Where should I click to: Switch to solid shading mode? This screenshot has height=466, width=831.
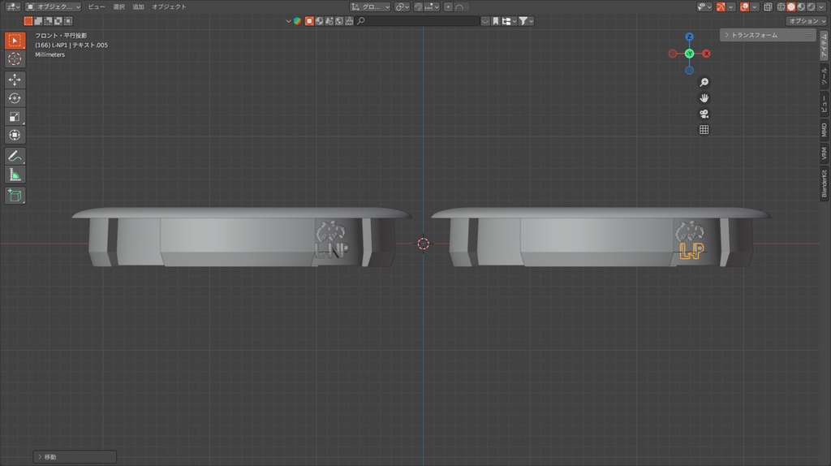(x=791, y=6)
